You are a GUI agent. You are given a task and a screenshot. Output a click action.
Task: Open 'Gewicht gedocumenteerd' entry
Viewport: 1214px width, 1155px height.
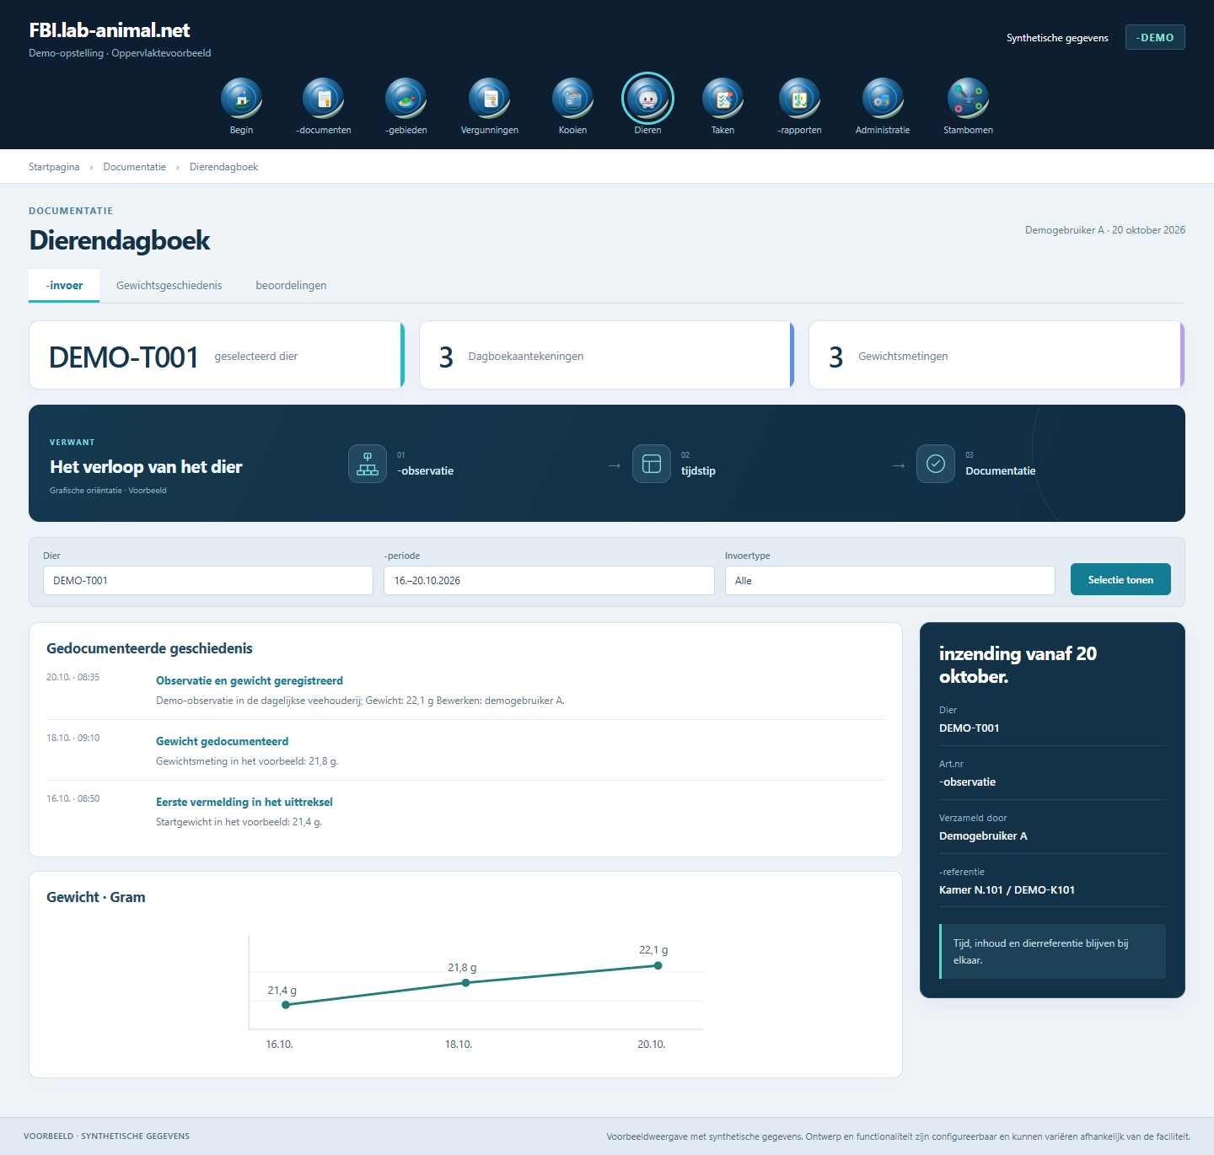coord(223,741)
